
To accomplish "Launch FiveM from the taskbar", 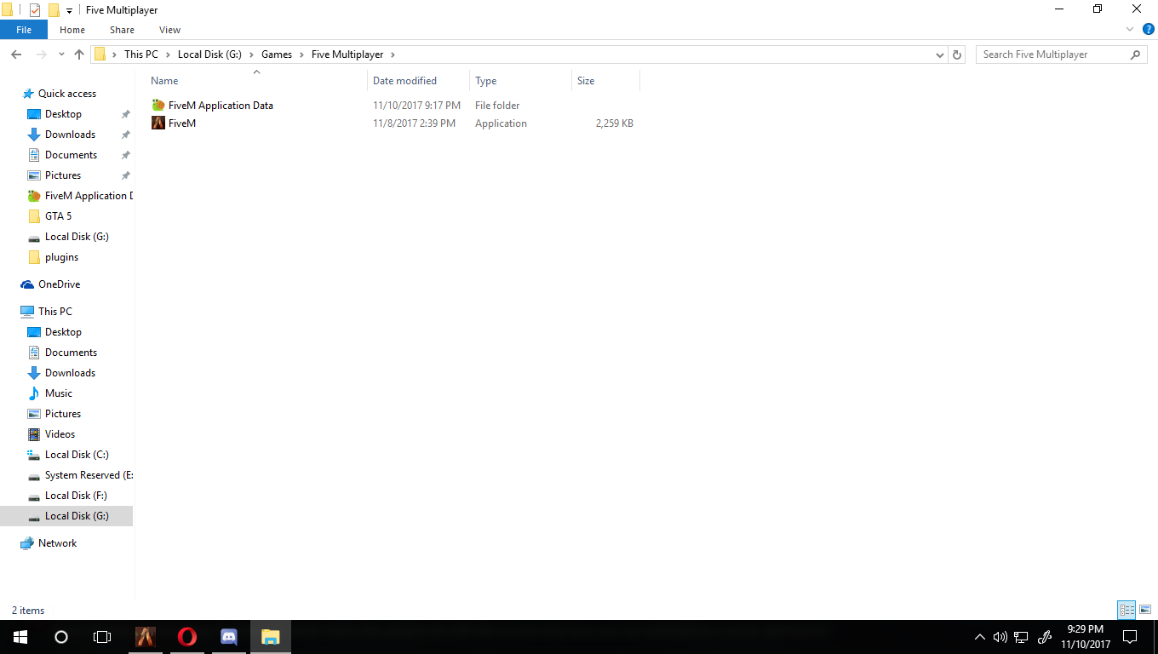I will click(x=146, y=637).
